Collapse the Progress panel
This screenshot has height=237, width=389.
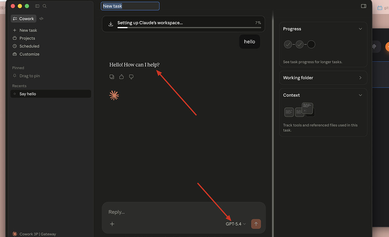tap(360, 29)
